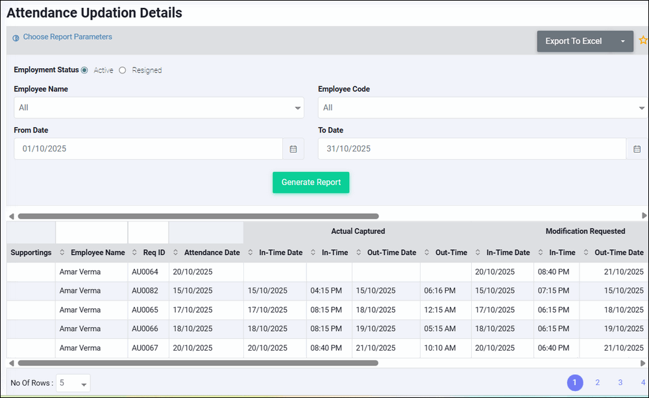Go to page 3
Screen dimensions: 649x398
tap(620, 382)
